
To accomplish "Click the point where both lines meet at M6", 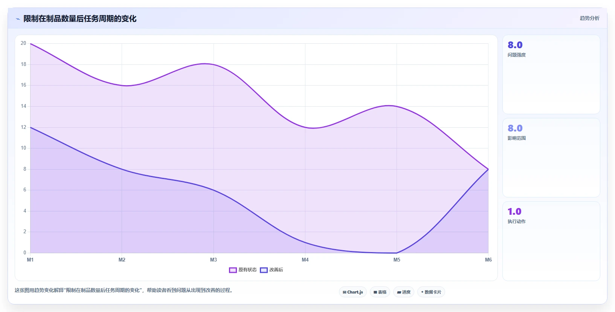I will coord(488,169).
